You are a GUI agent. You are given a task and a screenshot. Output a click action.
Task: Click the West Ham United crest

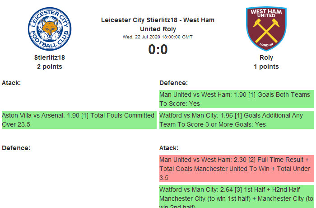click(266, 29)
